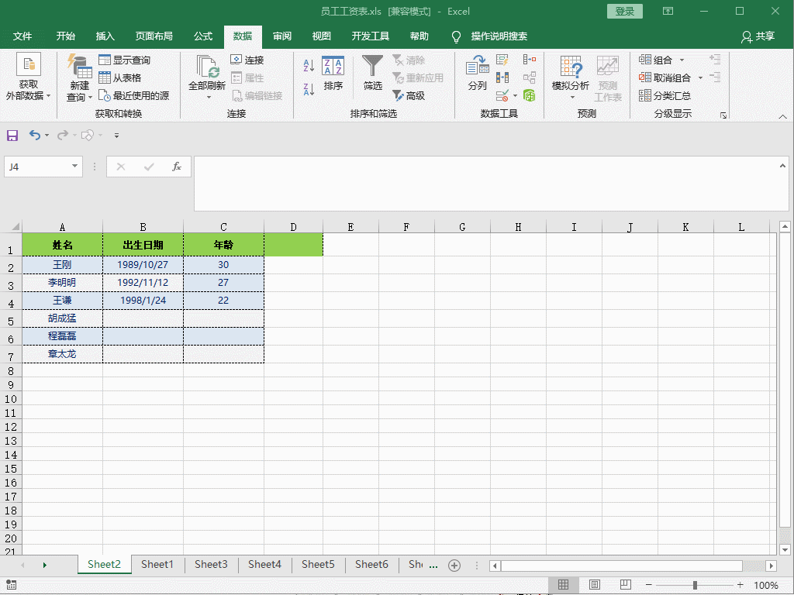Sort ascending with the A-to-Z icon
The width and height of the screenshot is (794, 595).
pos(309,65)
